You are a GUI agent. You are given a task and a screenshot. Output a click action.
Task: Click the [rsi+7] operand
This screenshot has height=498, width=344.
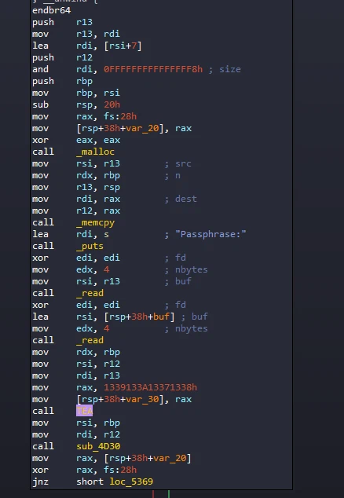tap(123, 46)
